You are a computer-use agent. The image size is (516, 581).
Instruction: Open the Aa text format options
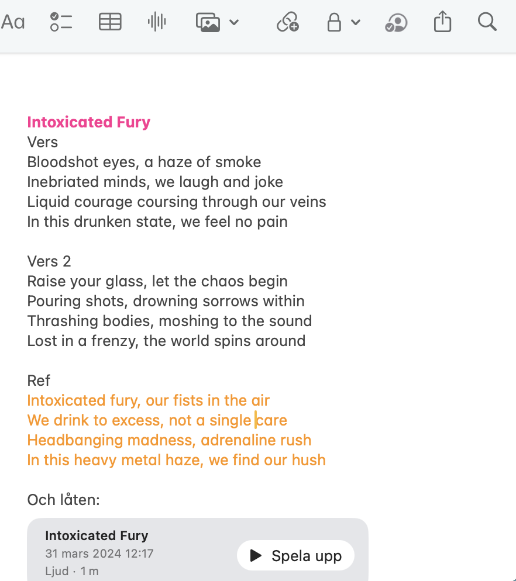click(13, 23)
